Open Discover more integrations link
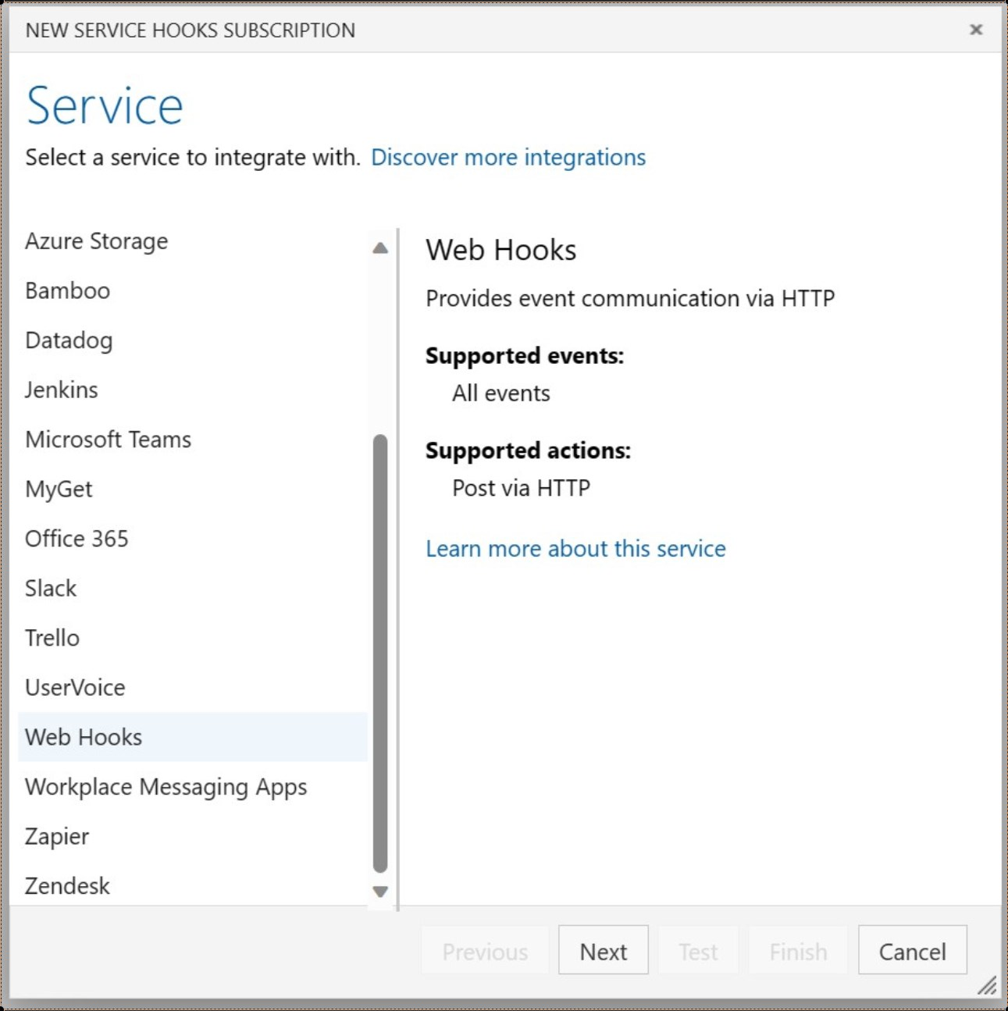The image size is (1008, 1011). tap(509, 158)
